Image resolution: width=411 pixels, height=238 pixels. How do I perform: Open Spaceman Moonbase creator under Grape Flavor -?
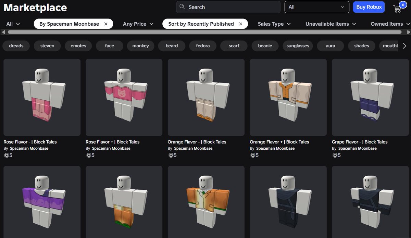[358, 148]
